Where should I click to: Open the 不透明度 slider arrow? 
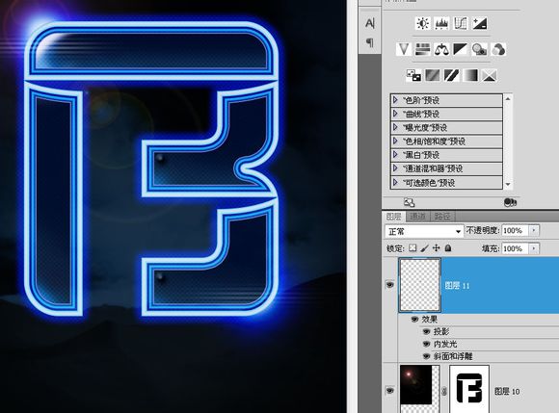coord(534,231)
